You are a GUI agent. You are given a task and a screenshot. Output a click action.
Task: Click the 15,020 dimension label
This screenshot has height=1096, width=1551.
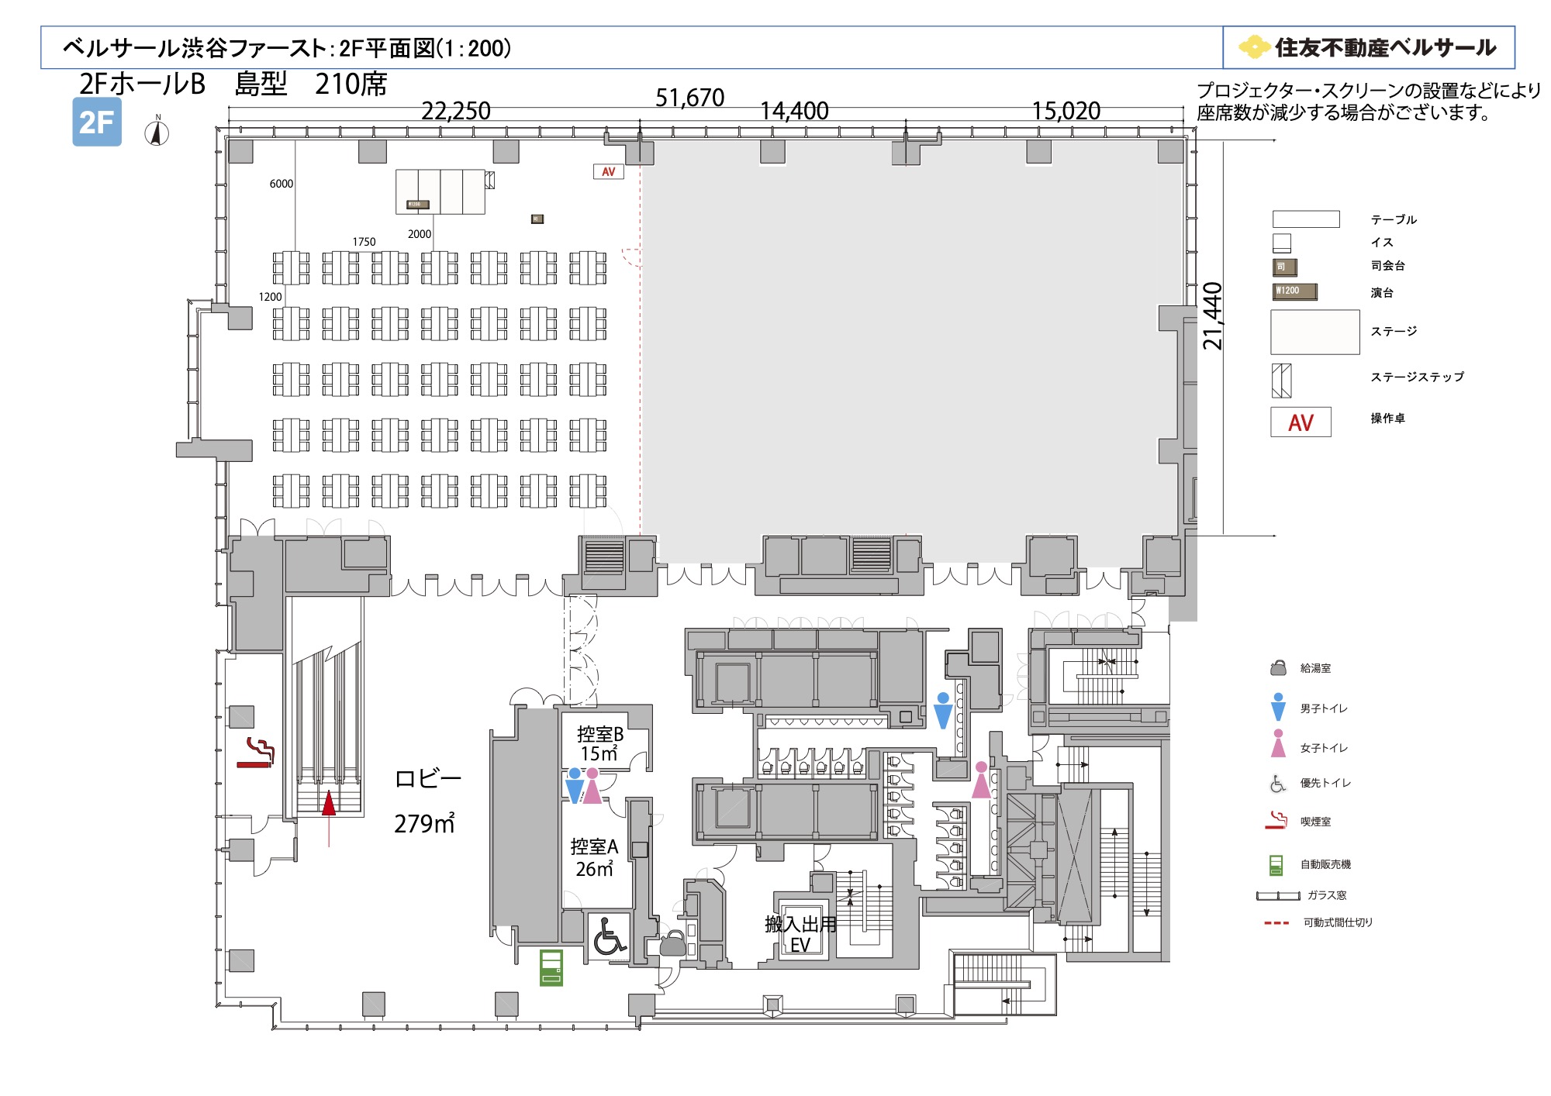(x=1066, y=111)
